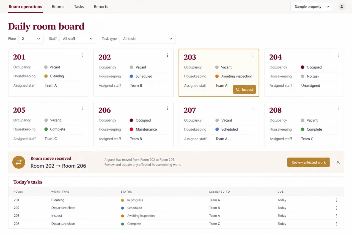Open room 204 card options menu

338,55
